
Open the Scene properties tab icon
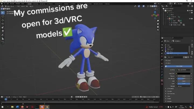pos(162,53)
